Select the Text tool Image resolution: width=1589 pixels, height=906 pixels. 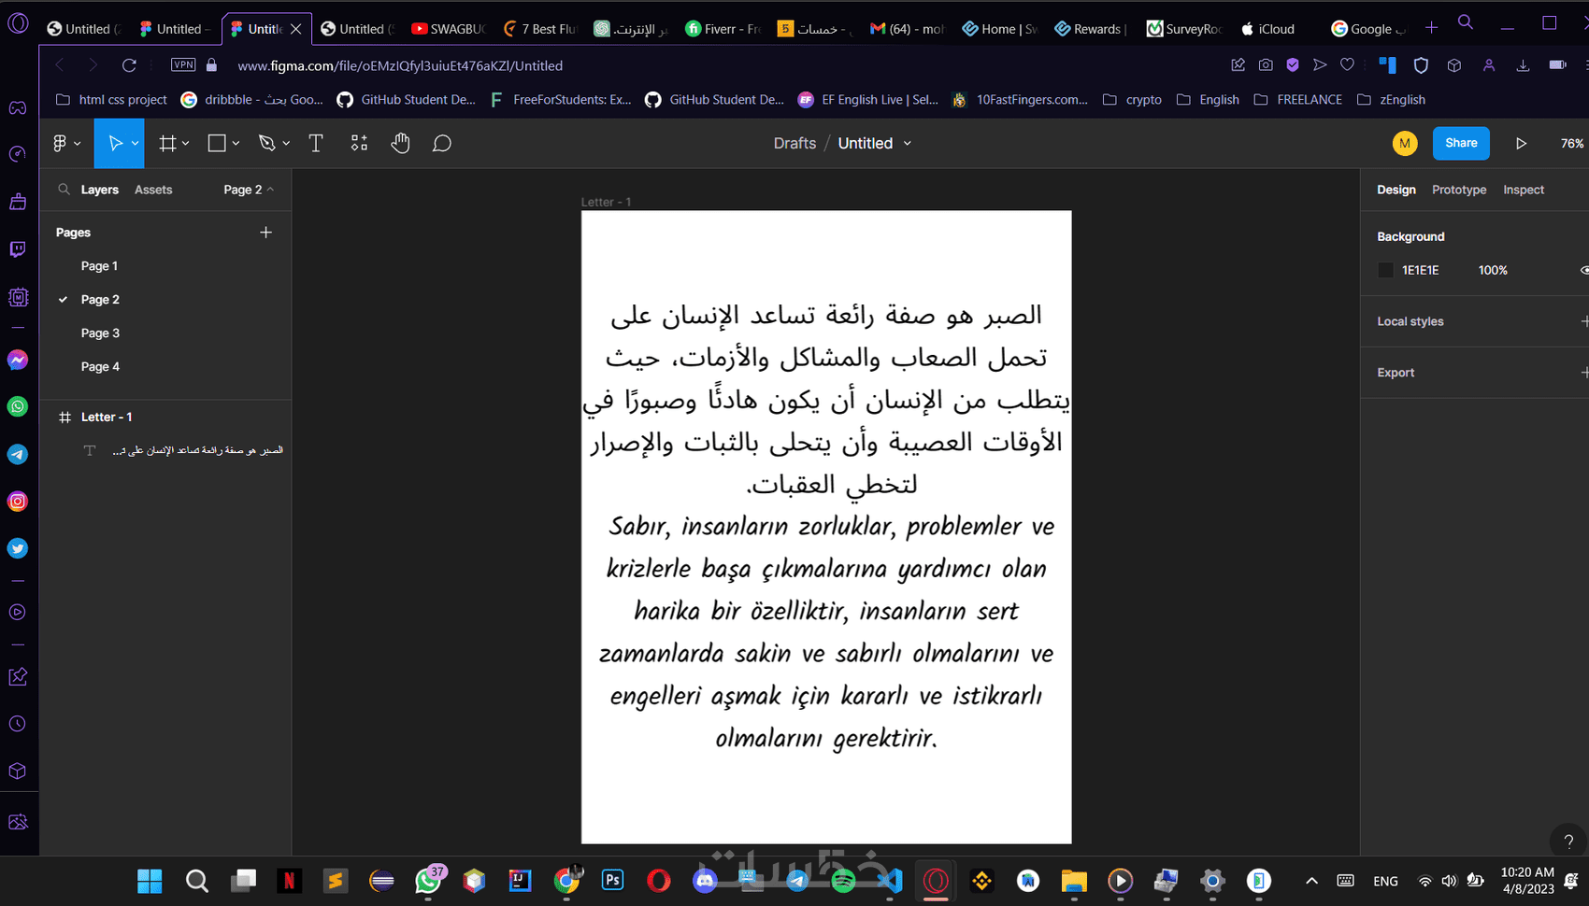click(x=315, y=143)
